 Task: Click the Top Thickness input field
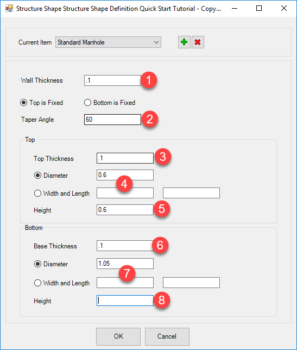125,158
